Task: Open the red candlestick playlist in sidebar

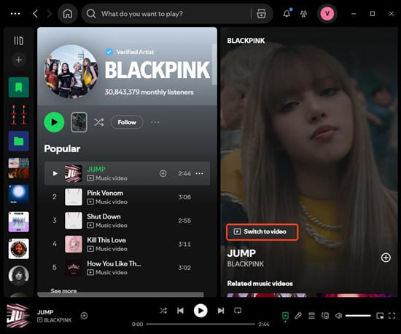Action: [19, 114]
